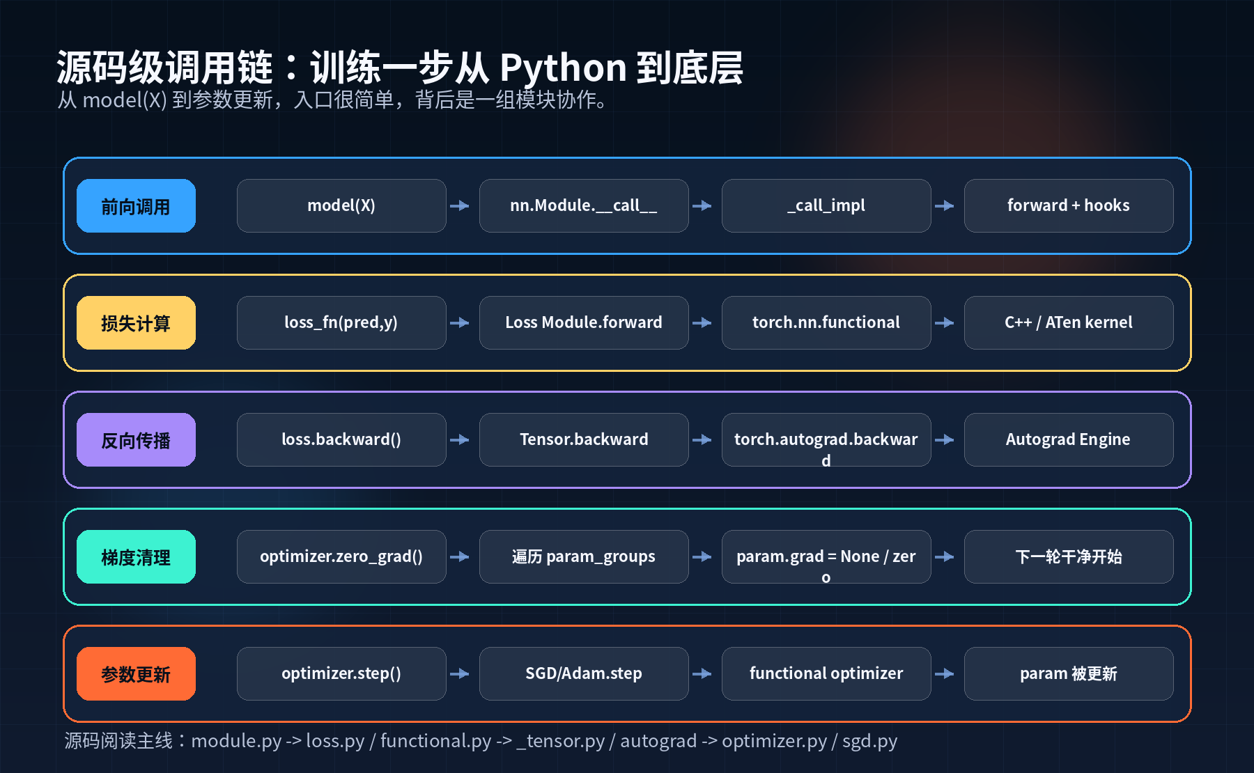The width and height of the screenshot is (1254, 773).
Task: Click arrow after nn.Module.__call__
Action: pos(702,205)
